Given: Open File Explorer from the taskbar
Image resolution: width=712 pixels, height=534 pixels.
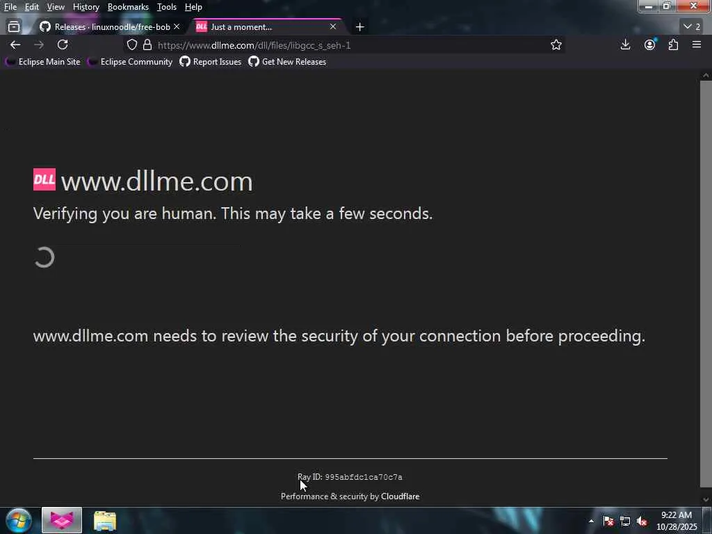Looking at the screenshot, I should tap(105, 520).
